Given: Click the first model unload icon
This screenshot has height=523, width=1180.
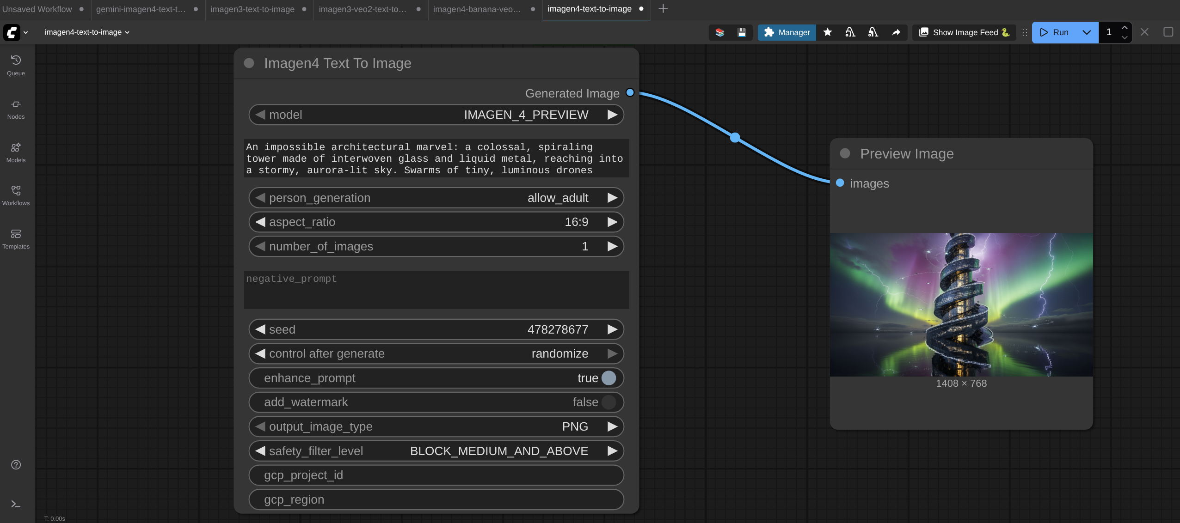Looking at the screenshot, I should click(x=850, y=32).
